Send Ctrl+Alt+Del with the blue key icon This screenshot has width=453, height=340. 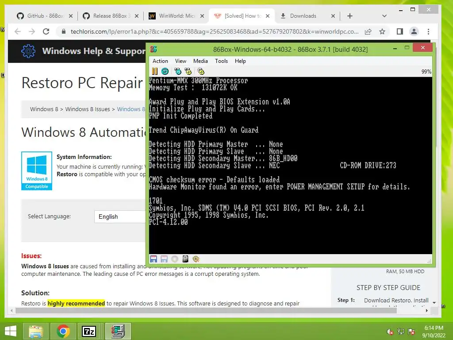(x=178, y=71)
